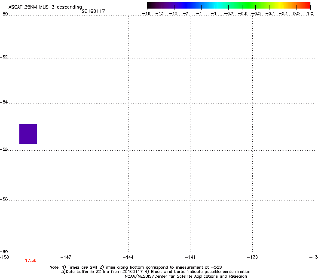Click the -7 color scale value
This screenshot has width=318, height=279.
[186, 14]
